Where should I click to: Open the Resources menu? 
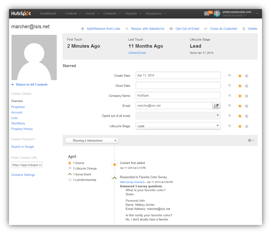(x=156, y=14)
